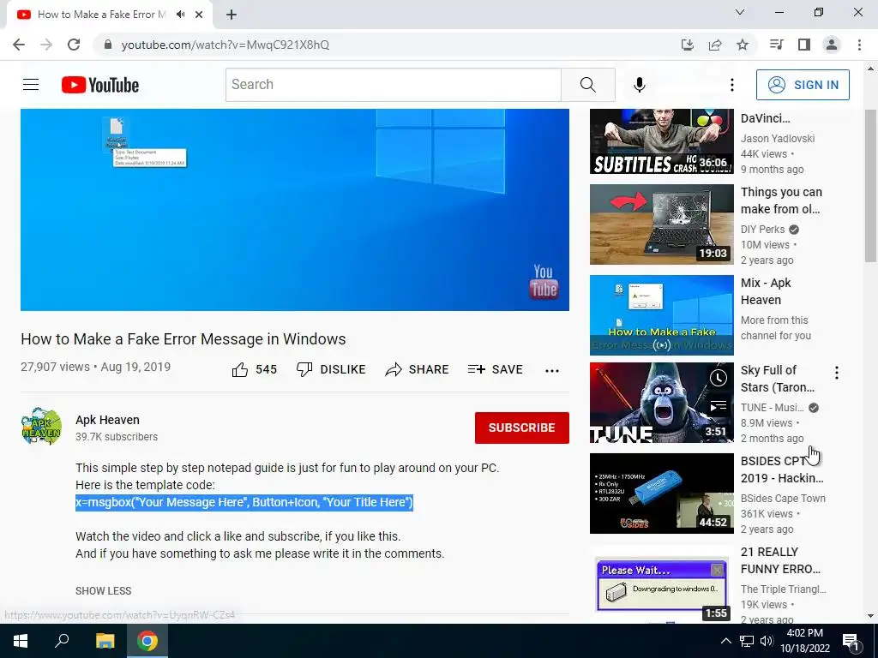Click the BSides Cape Town channel name
The image size is (878, 658).
[783, 499]
